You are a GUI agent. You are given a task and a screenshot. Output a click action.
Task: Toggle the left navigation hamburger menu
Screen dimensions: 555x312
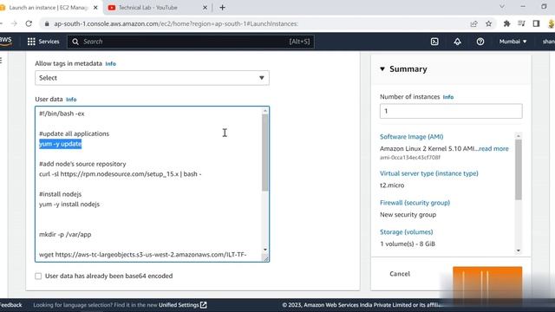point(1,61)
